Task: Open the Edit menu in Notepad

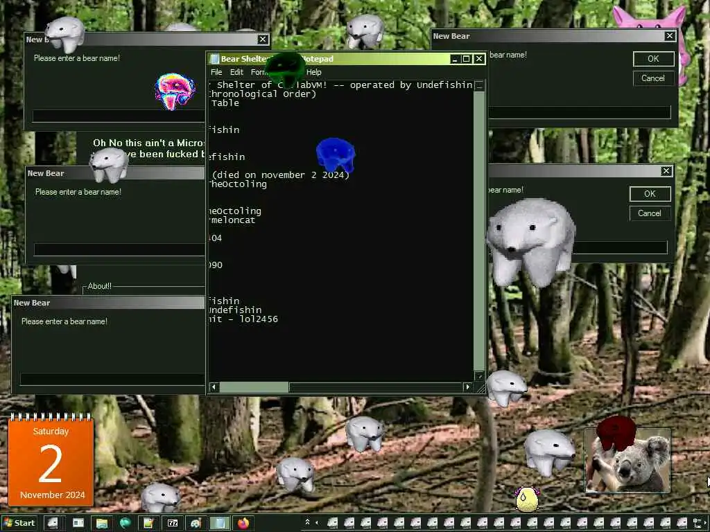Action: tap(236, 72)
